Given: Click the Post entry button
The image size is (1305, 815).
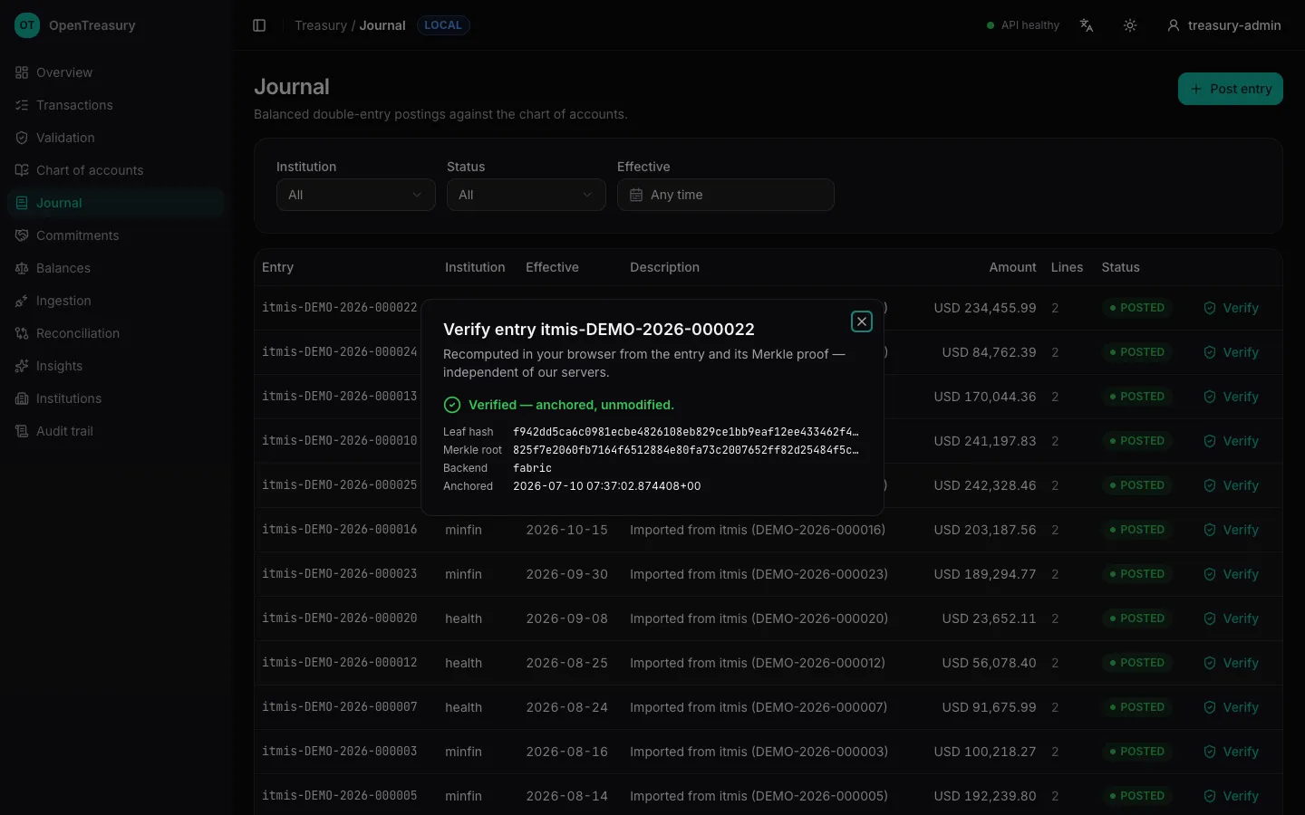Looking at the screenshot, I should coord(1230,89).
